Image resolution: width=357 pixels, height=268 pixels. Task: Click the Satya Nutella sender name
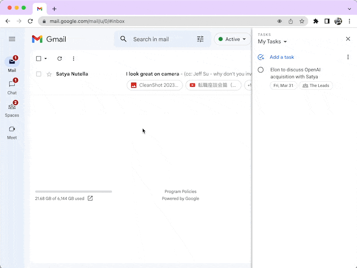pos(72,74)
